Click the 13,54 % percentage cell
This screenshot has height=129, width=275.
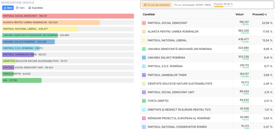coord(262,40)
